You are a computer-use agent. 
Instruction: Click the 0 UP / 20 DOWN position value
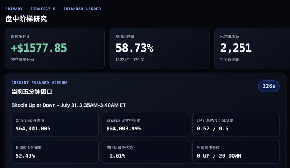click(x=219, y=156)
